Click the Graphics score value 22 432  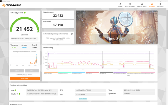click(58, 16)
